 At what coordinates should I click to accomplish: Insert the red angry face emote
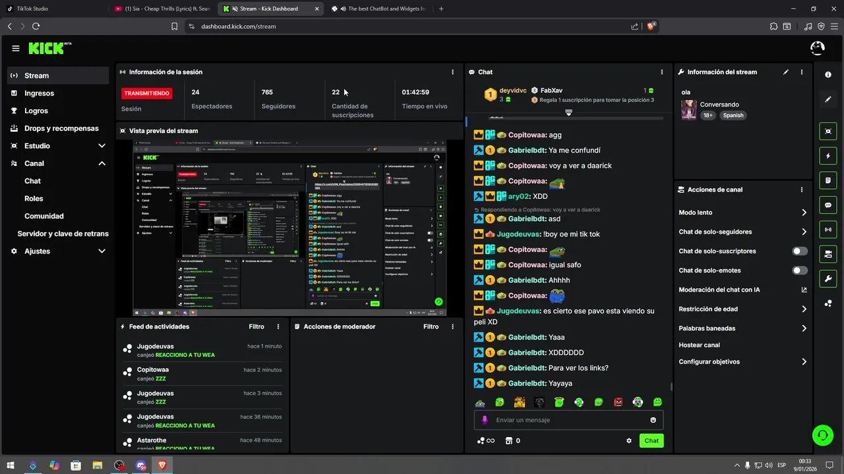click(x=618, y=402)
